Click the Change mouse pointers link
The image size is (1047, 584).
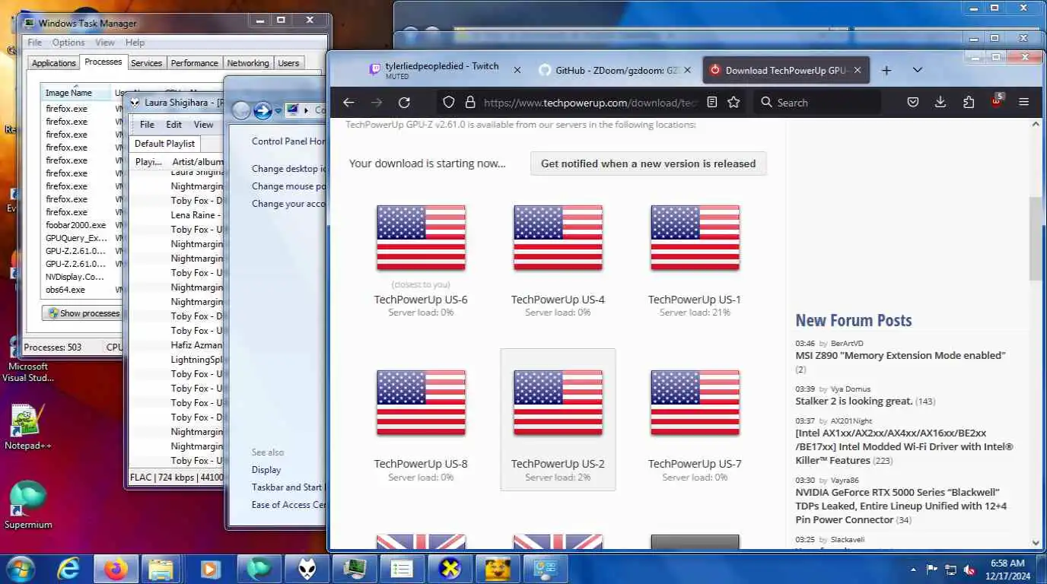[x=289, y=186]
